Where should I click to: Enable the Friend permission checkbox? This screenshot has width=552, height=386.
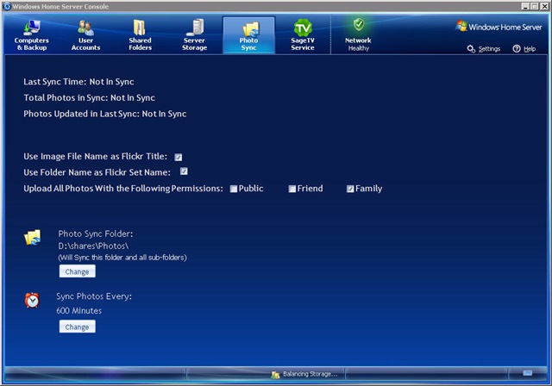(x=292, y=190)
